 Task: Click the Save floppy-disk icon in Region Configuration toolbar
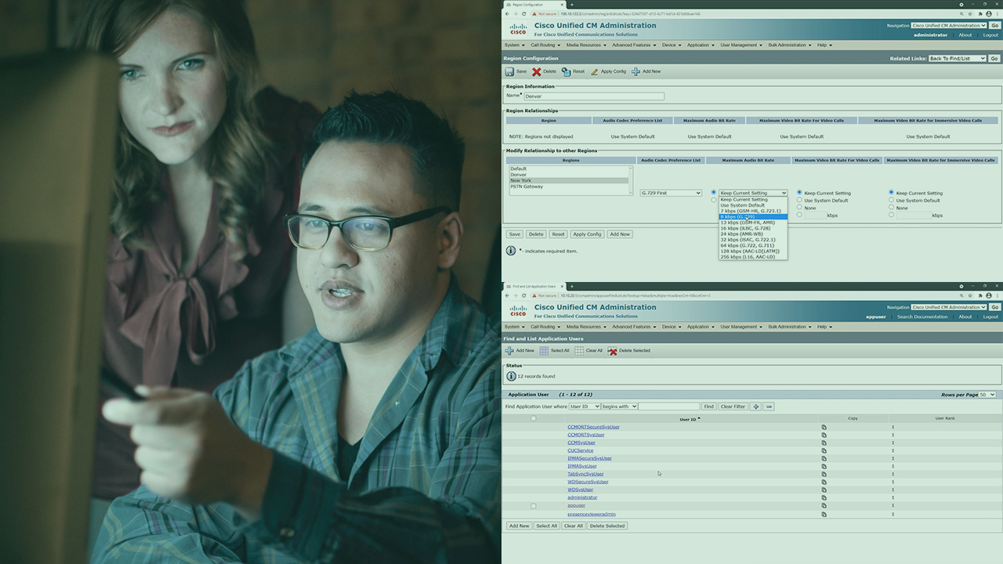pyautogui.click(x=509, y=71)
